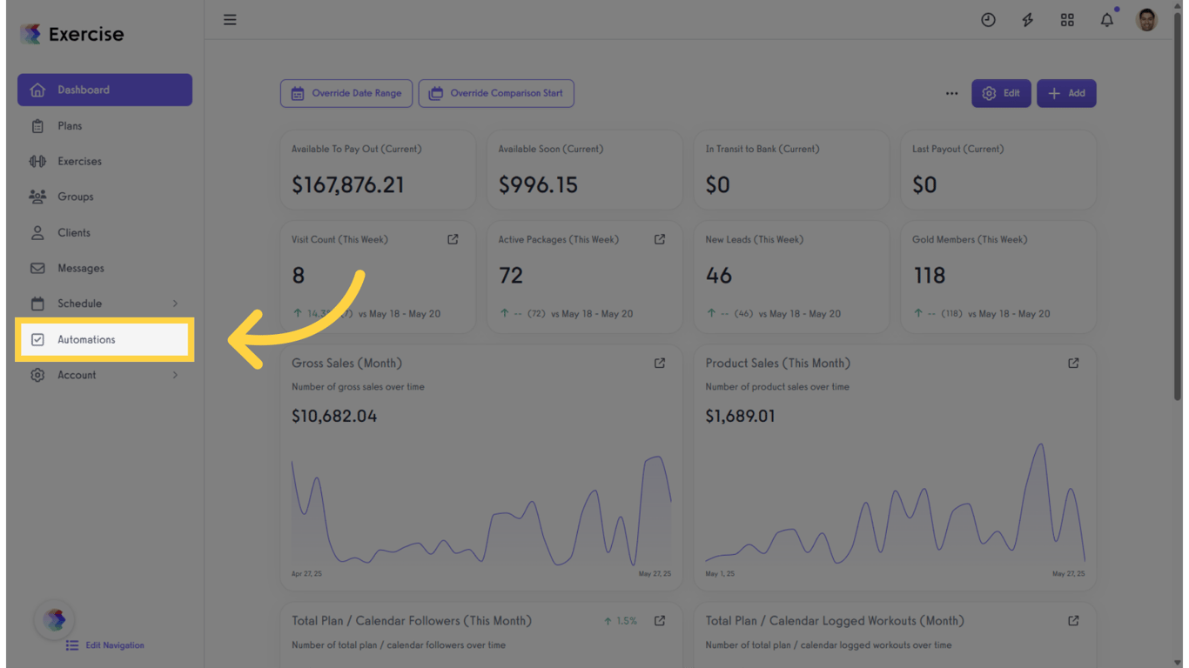1189x668 pixels.
Task: Open the apps grid icon
Action: pyautogui.click(x=1067, y=19)
